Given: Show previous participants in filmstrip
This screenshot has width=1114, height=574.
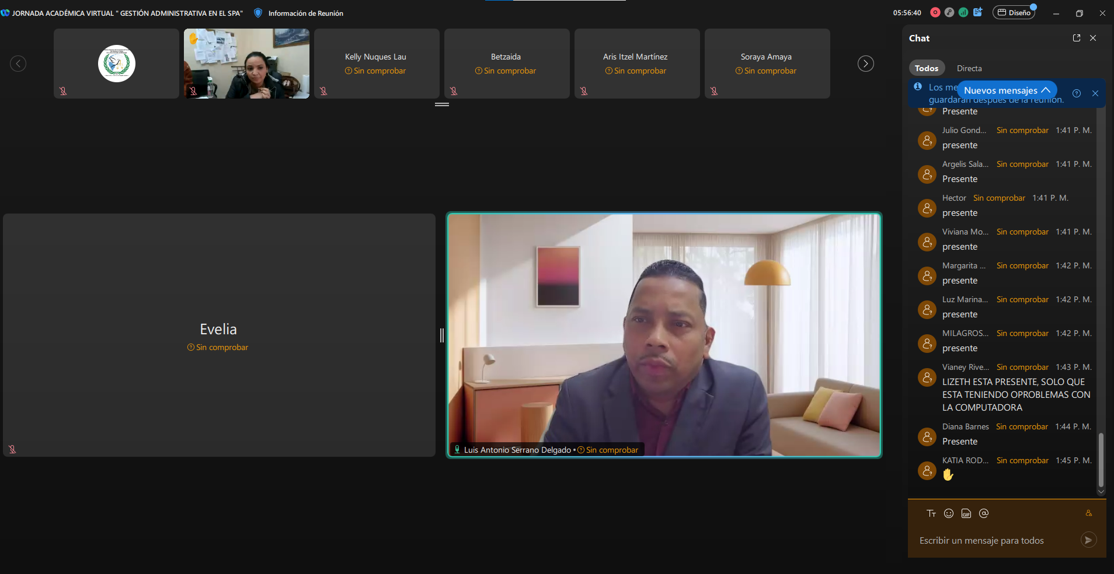Looking at the screenshot, I should [x=18, y=64].
